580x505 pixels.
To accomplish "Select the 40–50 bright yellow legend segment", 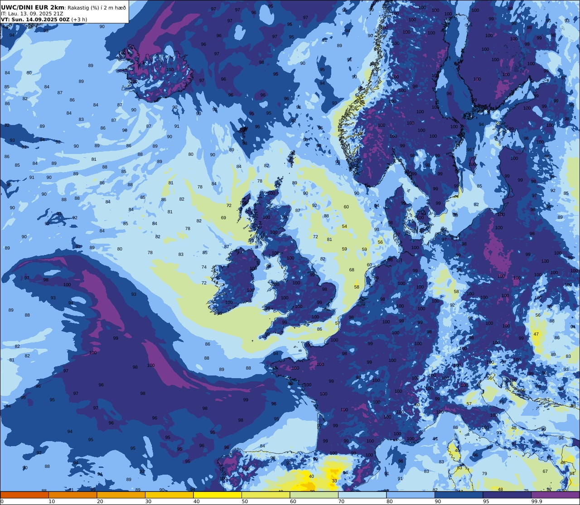I will 217,495.
